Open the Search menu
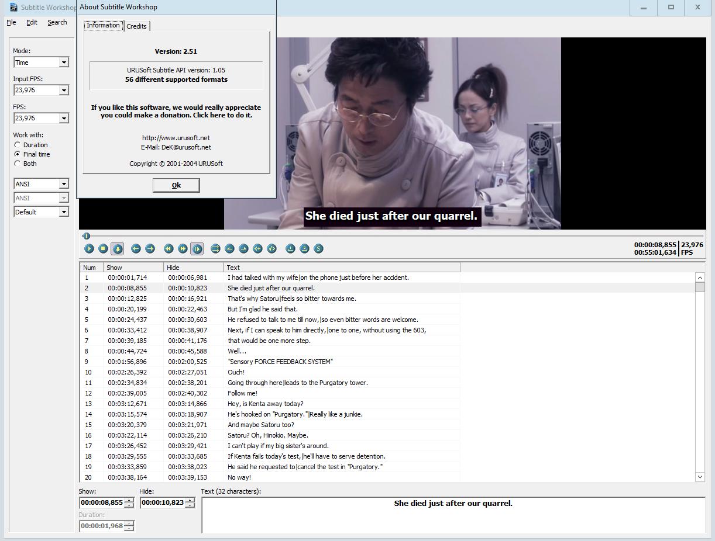Screen dimensions: 715x541 click(x=57, y=22)
